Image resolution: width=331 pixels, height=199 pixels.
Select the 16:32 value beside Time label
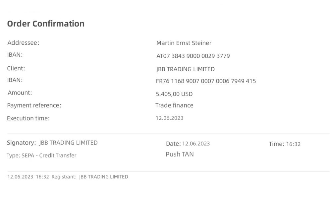coord(293,144)
